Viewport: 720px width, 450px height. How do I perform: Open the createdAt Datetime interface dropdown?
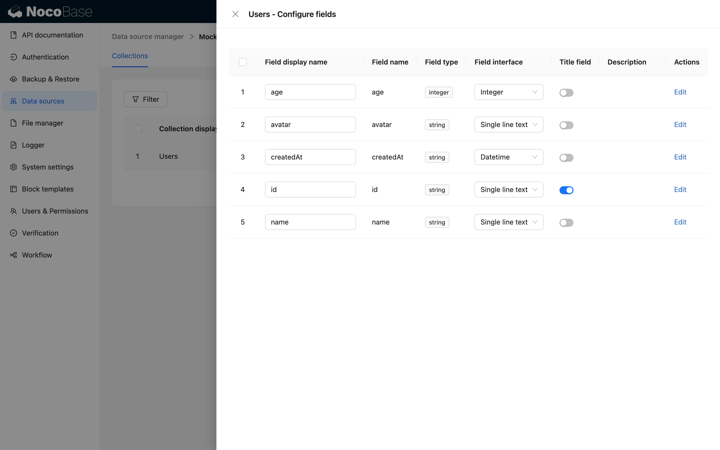coord(509,157)
